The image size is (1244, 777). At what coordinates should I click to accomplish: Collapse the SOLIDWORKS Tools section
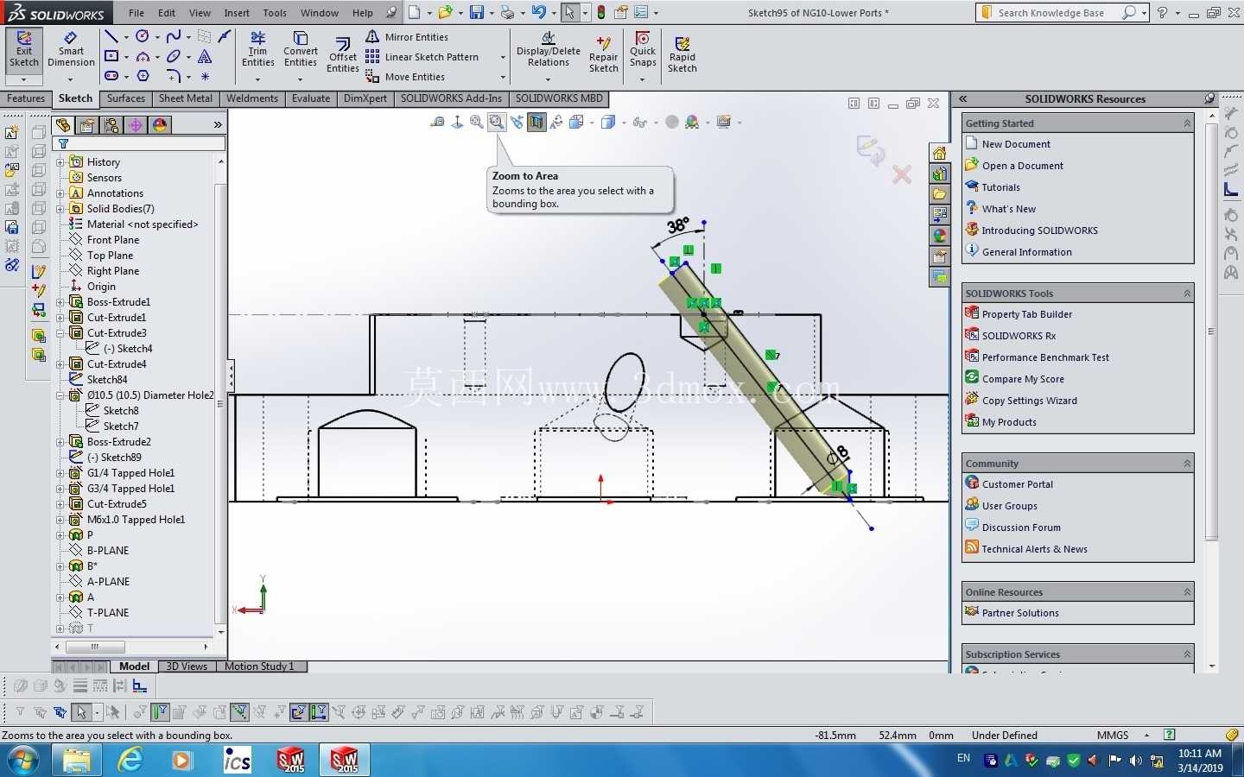pos(1187,294)
